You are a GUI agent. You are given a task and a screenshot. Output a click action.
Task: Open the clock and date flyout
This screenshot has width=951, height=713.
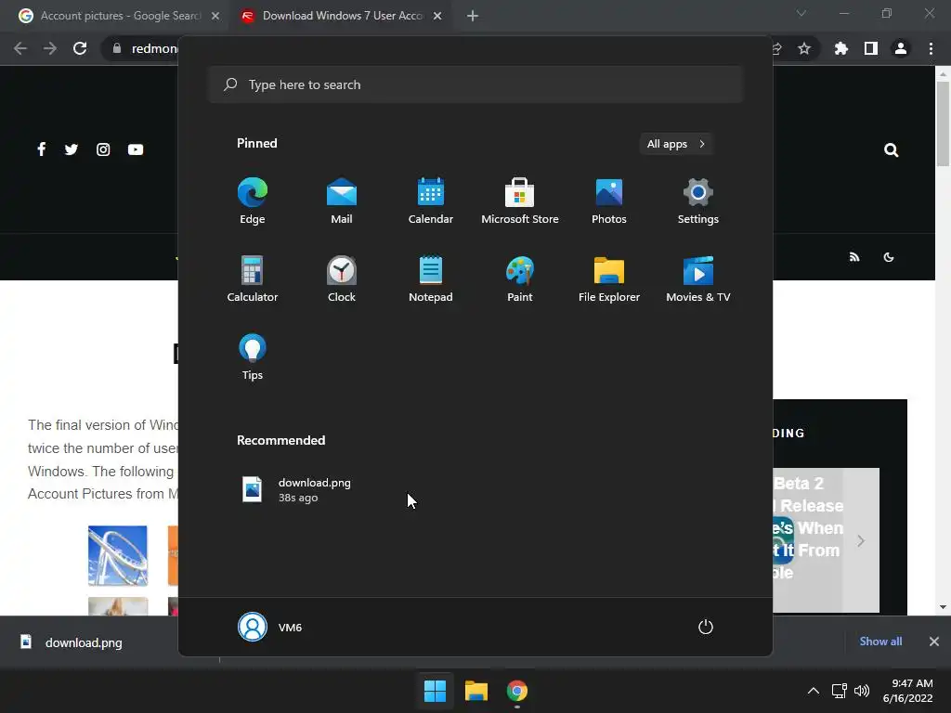click(908, 691)
